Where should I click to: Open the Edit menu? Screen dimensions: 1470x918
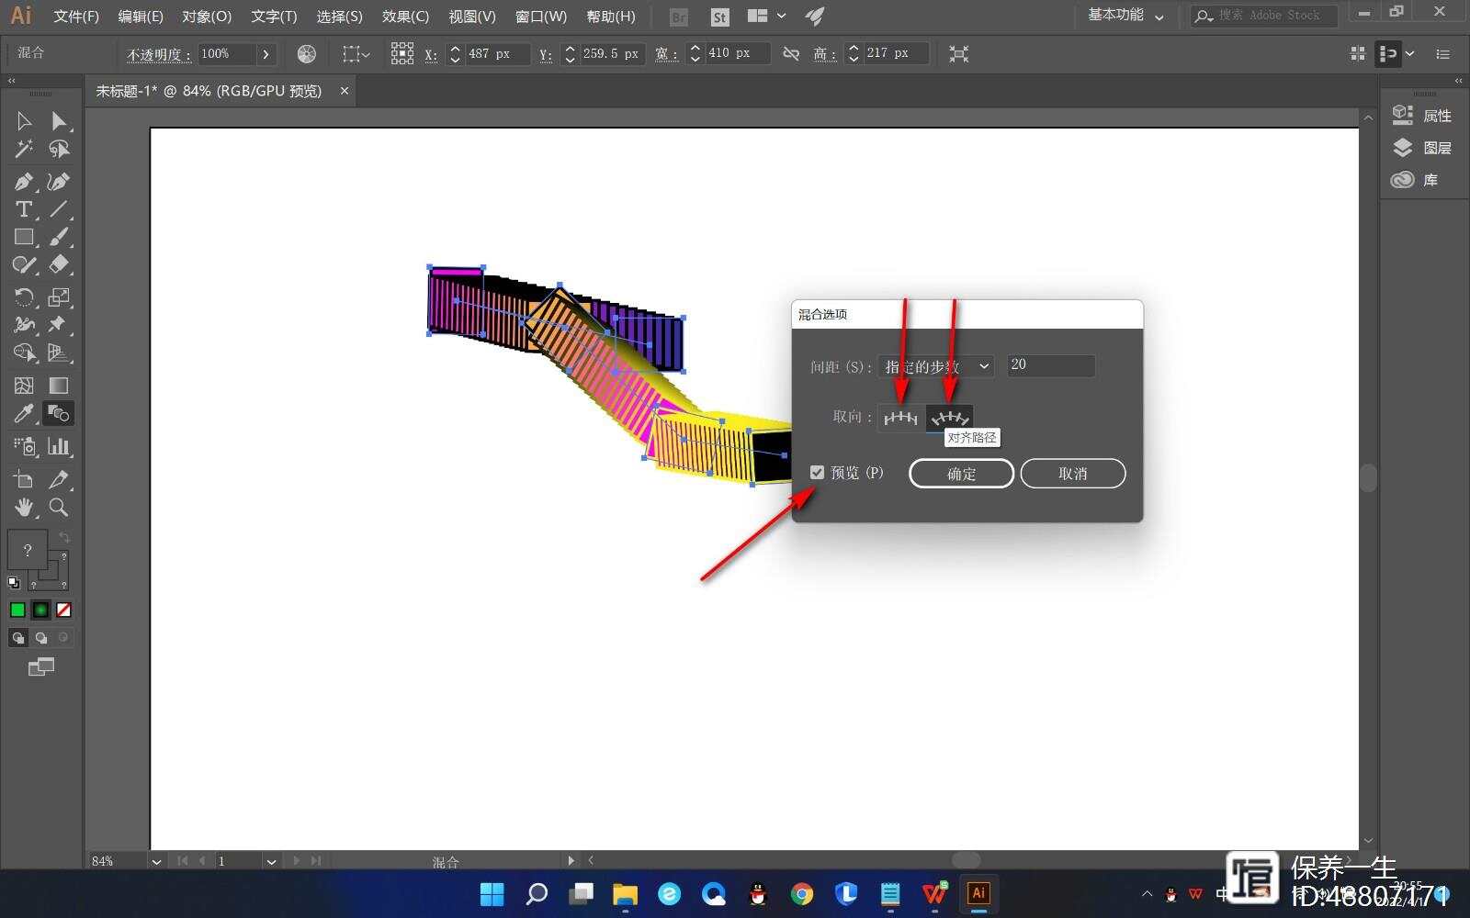[x=141, y=17]
